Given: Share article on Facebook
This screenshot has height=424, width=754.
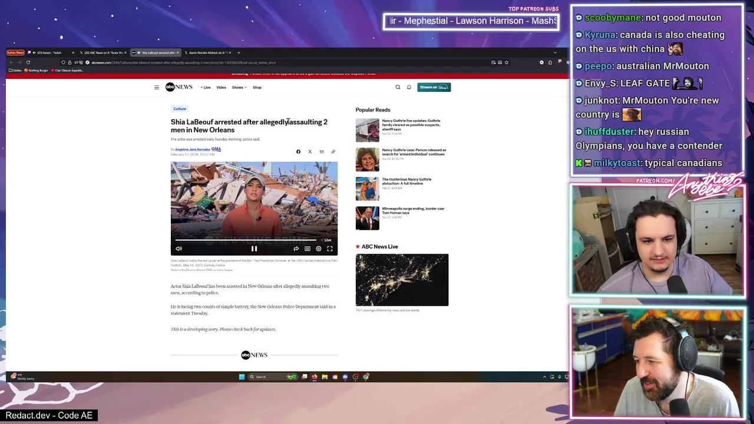Looking at the screenshot, I should [298, 152].
